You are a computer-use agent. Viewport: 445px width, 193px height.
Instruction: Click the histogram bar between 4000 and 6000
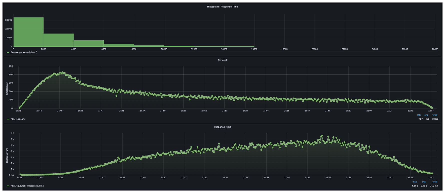(x=89, y=43)
